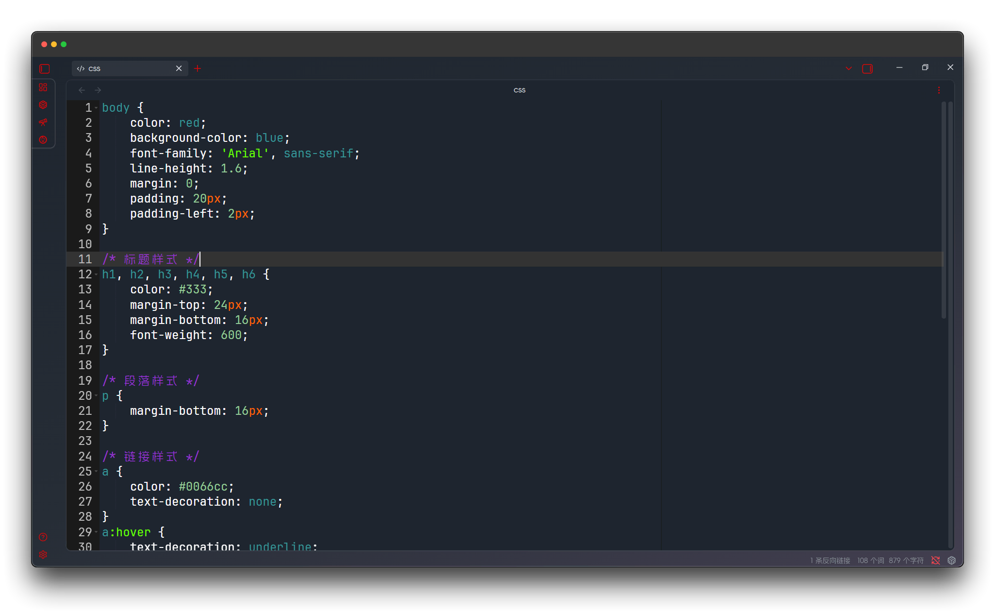Open more options three-dot menu

pos(939,90)
